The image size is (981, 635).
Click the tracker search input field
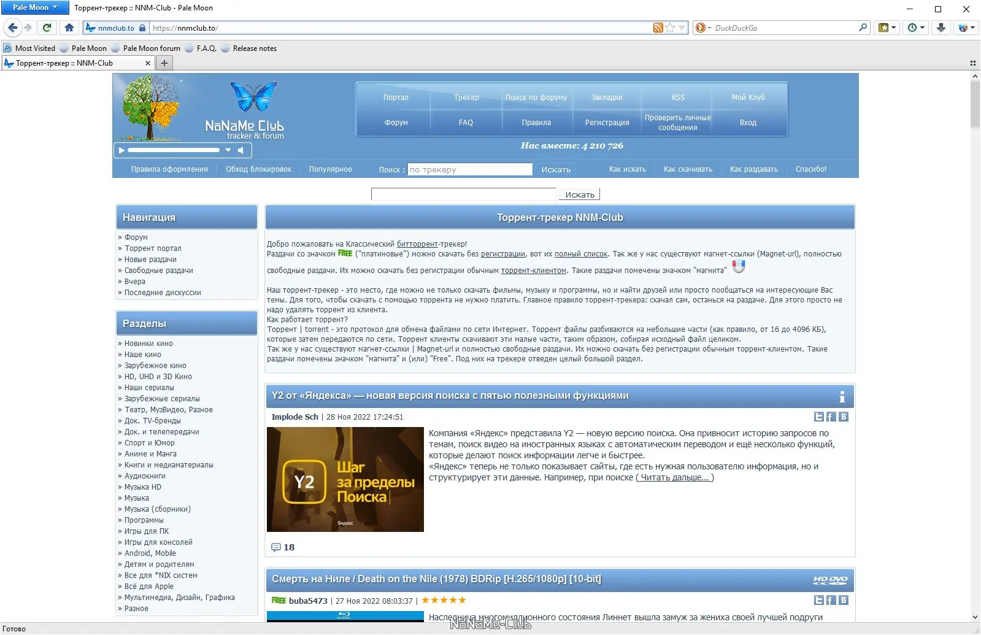coord(470,169)
